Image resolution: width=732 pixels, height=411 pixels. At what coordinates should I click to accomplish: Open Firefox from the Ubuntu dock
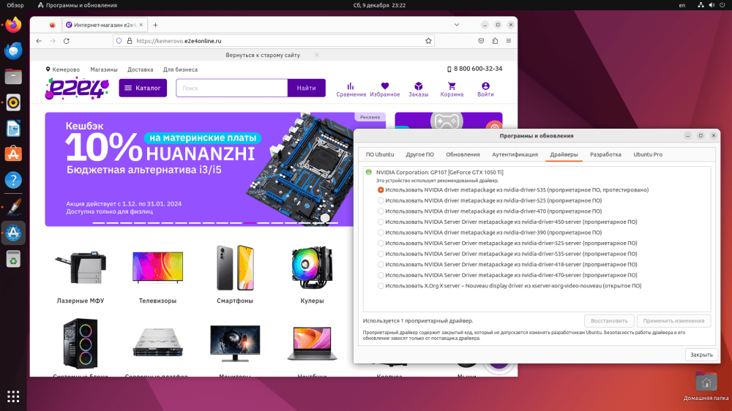pyautogui.click(x=13, y=25)
